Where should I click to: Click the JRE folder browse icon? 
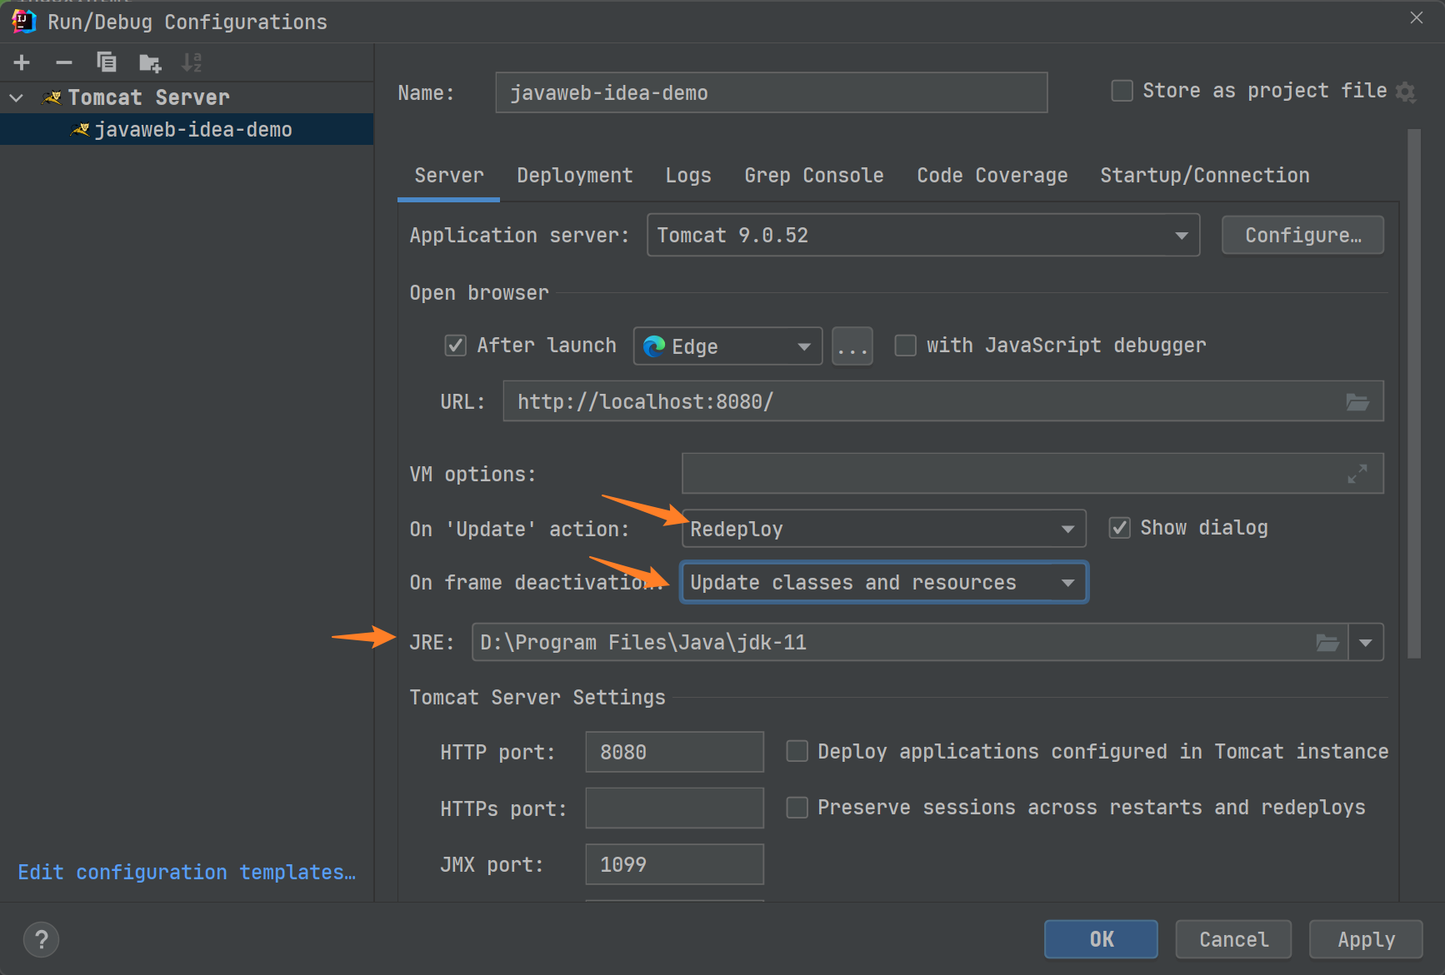click(x=1327, y=643)
